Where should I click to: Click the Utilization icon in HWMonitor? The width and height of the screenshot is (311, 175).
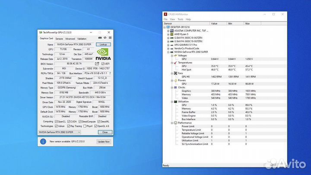coord(175,102)
